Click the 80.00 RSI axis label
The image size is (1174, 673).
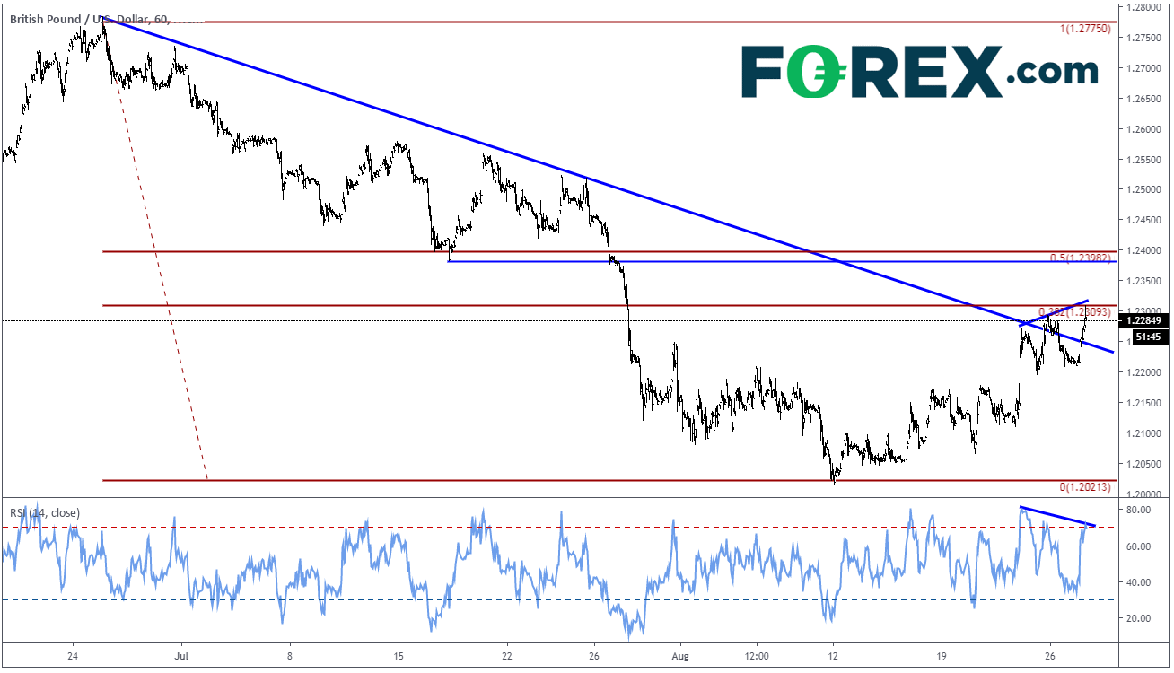(x=1139, y=510)
